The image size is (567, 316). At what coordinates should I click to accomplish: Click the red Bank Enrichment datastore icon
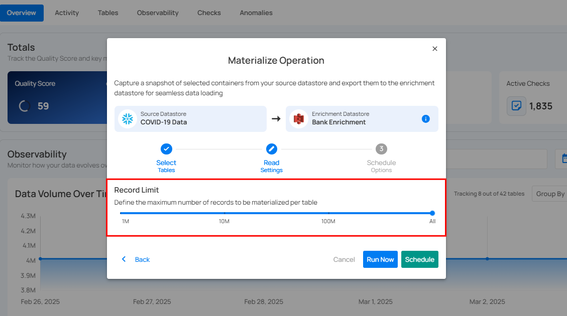(x=299, y=119)
